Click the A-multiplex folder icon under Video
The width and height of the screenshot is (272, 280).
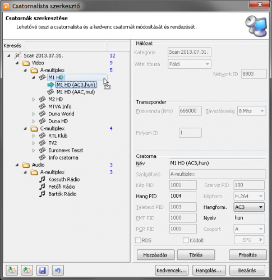click(34, 71)
